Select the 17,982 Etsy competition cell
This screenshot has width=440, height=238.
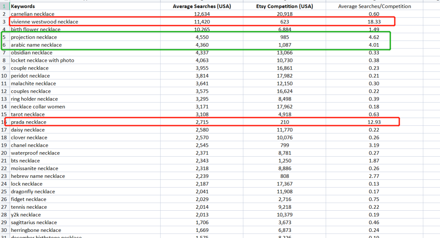[x=284, y=76]
